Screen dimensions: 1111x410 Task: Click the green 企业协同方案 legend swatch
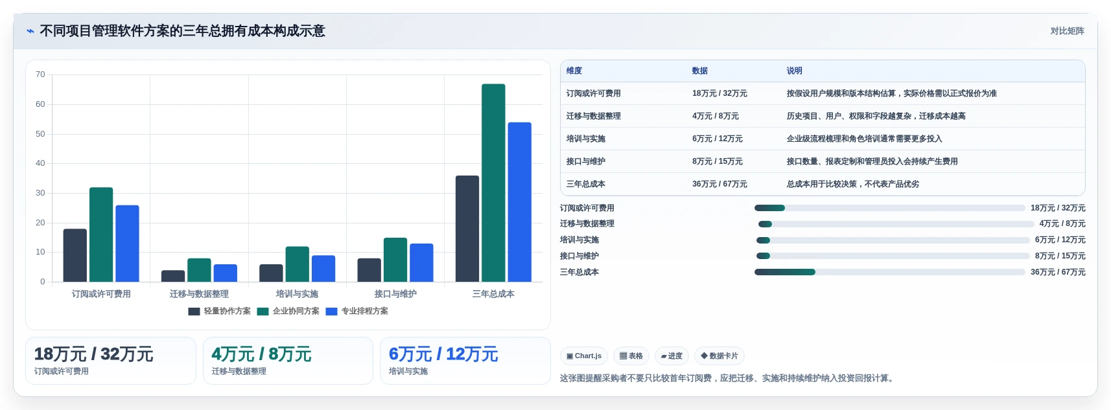point(263,312)
